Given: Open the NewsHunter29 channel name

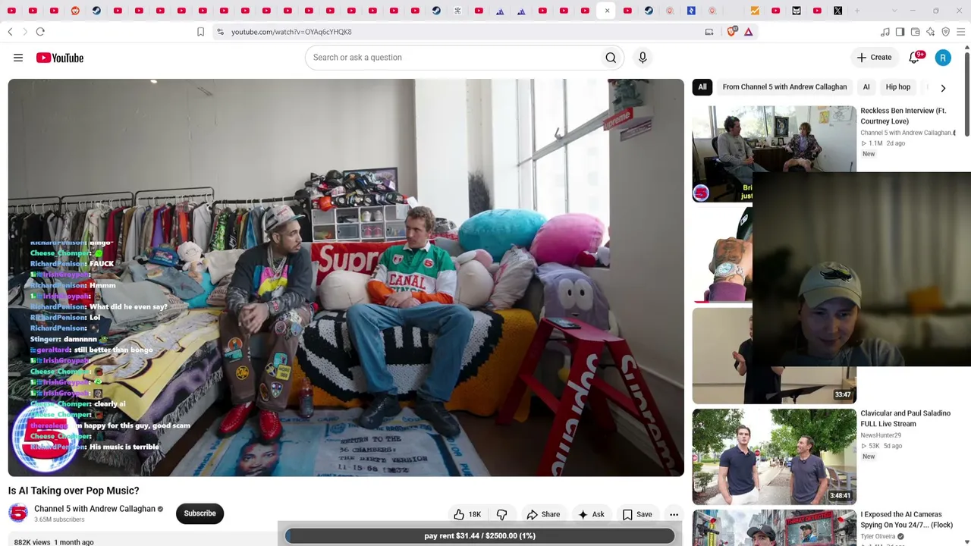Looking at the screenshot, I should (x=881, y=435).
